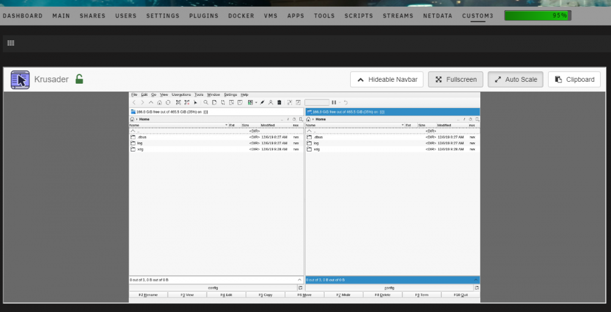Click the Fullscreen button
This screenshot has height=312, width=611.
(456, 79)
